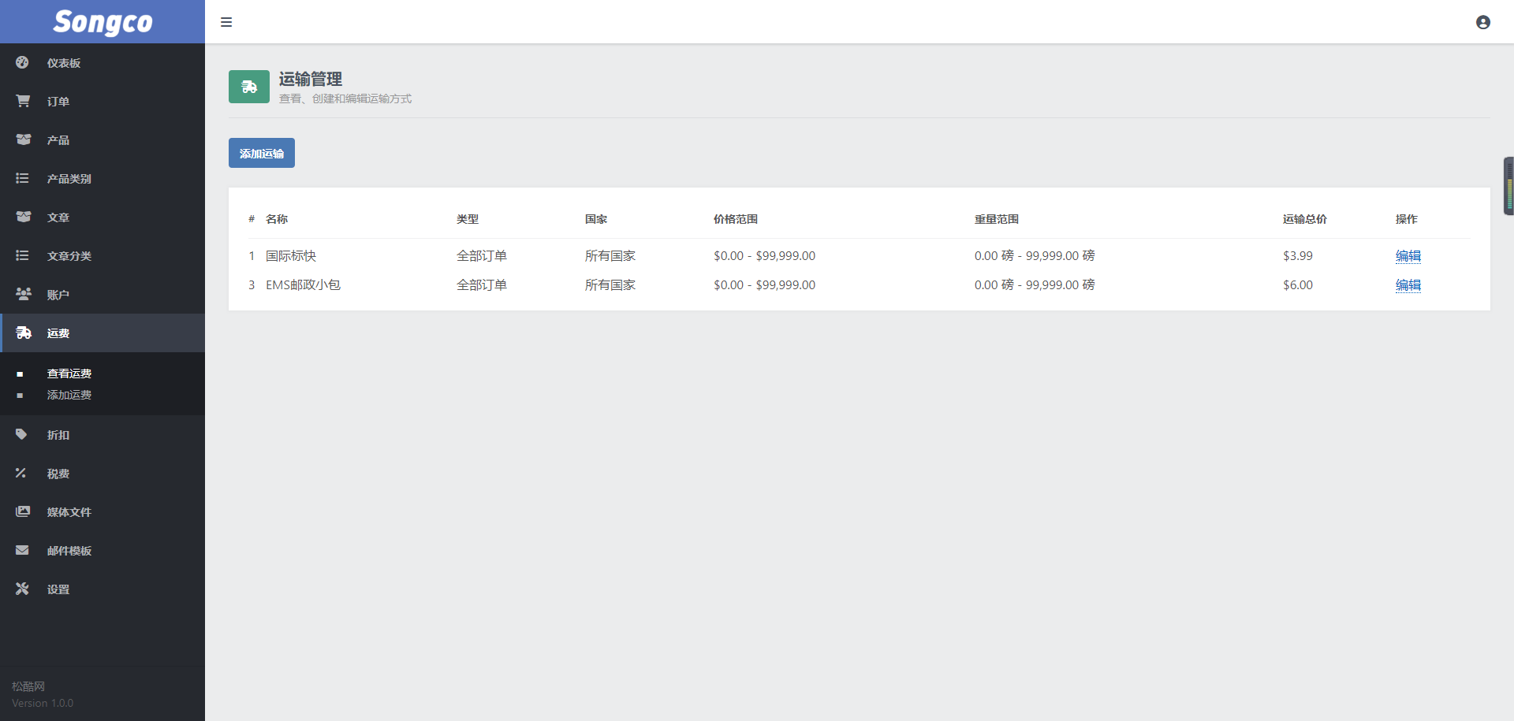The width and height of the screenshot is (1514, 721).
Task: Click the 订单 shopping cart icon
Action: click(x=23, y=101)
